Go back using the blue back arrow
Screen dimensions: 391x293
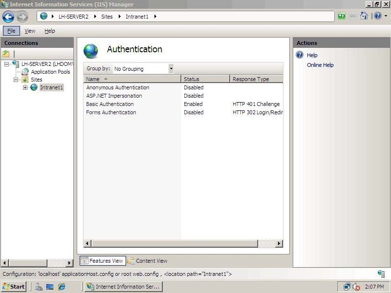tap(8, 17)
